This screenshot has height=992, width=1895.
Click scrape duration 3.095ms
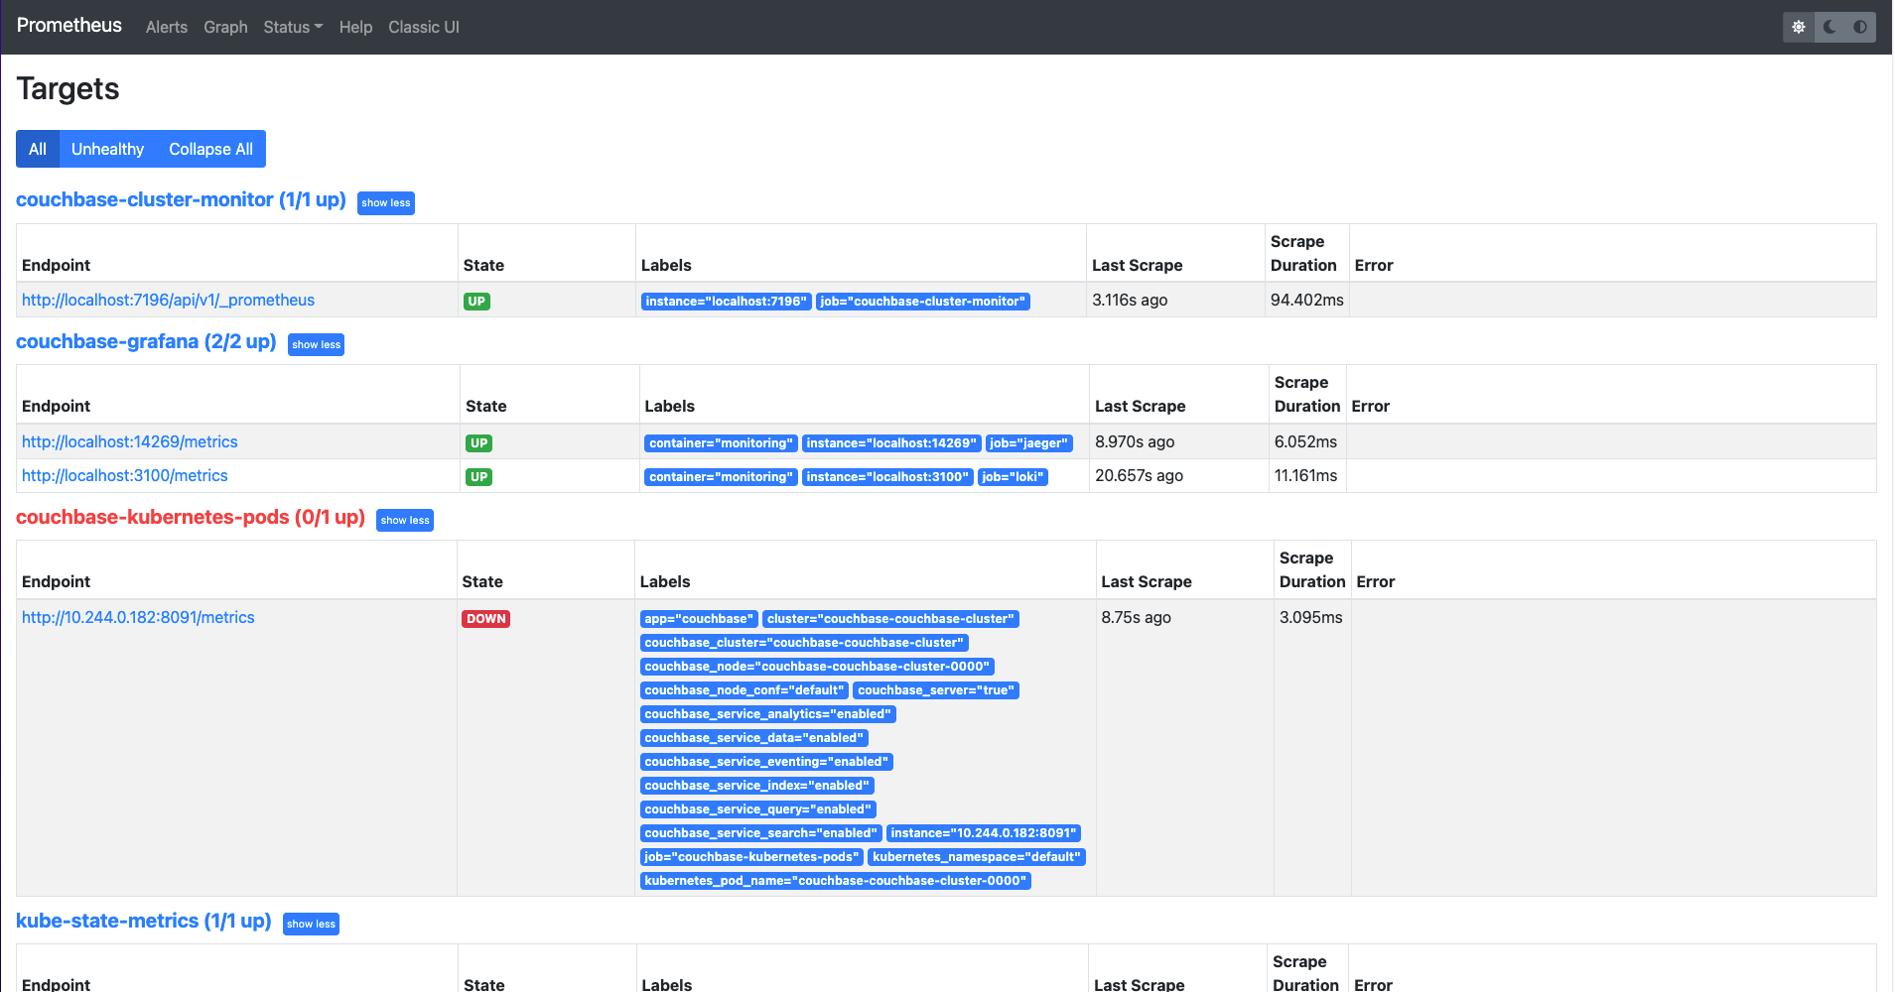coord(1311,617)
